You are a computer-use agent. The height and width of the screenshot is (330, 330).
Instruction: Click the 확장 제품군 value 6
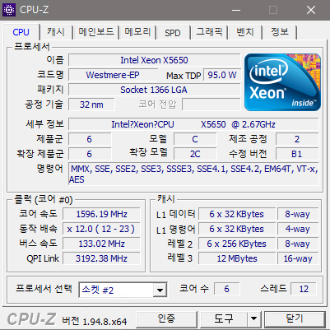[x=90, y=154]
